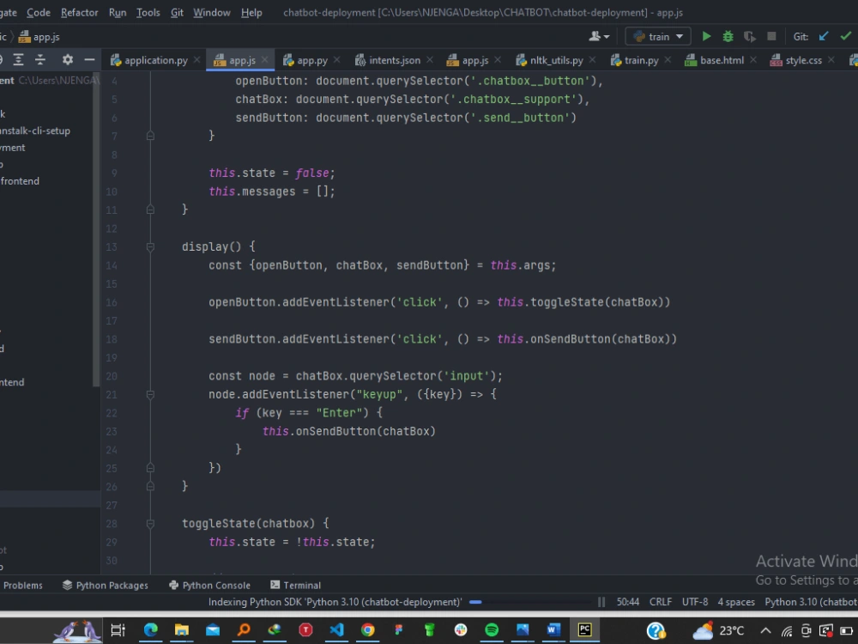This screenshot has width=858, height=644.
Task: Toggle the fold end marker on line 7
Action: (x=150, y=136)
